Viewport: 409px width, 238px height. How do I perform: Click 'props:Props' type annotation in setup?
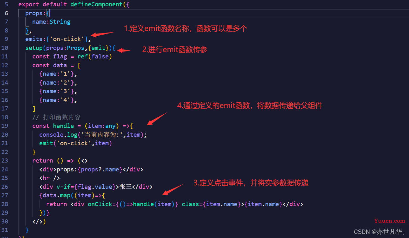coord(65,48)
